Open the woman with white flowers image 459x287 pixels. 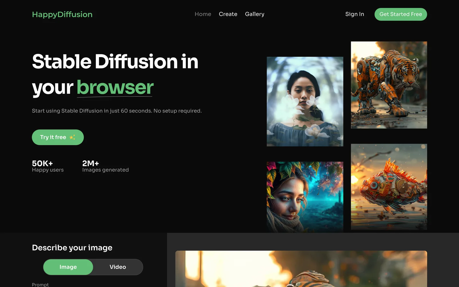[x=305, y=102]
